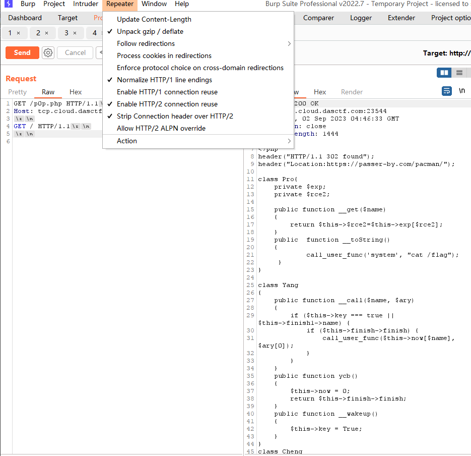The image size is (471, 456).
Task: Toggle Enable HTTP/2 connection reuse
Action: [x=198, y=104]
